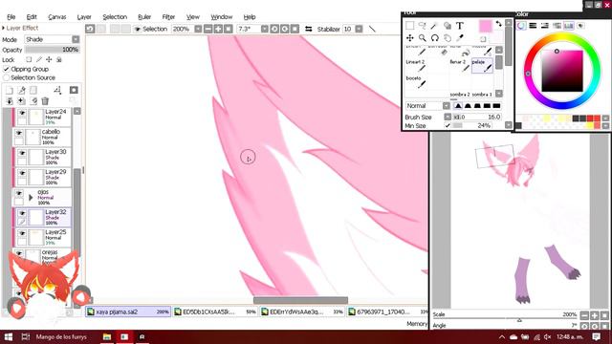The image size is (612, 344).
Task: Hide the Layer30 layer
Action: [x=22, y=153]
